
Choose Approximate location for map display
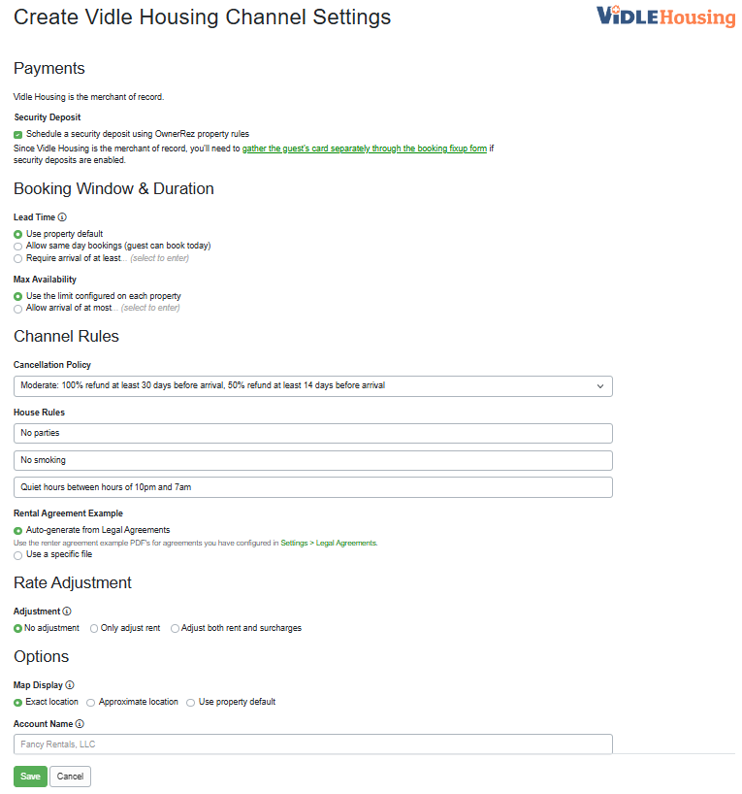(x=89, y=702)
